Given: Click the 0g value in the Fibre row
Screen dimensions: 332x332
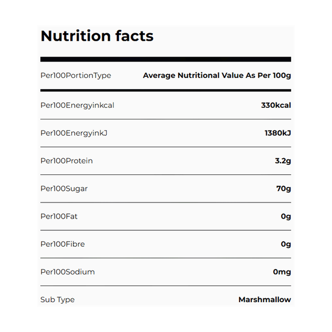Looking at the screenshot, I should click(286, 244).
